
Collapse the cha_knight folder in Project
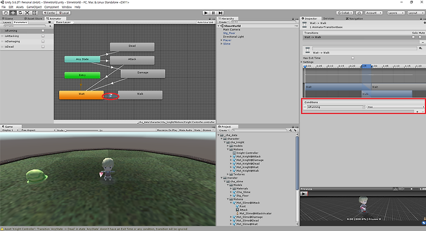225,142
